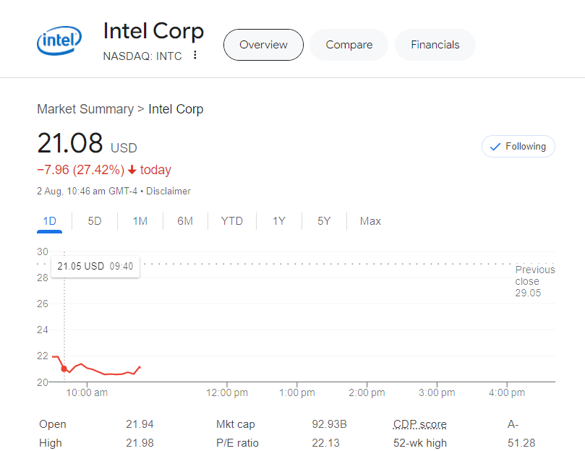
Task: Click the CDP score label
Action: [x=419, y=424]
